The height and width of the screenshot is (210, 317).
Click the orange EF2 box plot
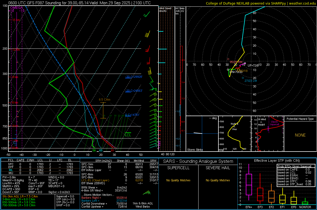(271, 194)
